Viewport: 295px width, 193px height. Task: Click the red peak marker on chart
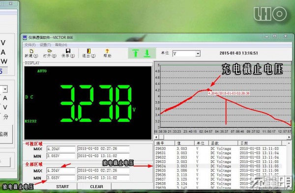pyautogui.click(x=208, y=90)
